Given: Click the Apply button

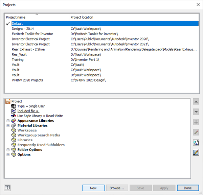Looking at the screenshot, I should click(164, 188).
